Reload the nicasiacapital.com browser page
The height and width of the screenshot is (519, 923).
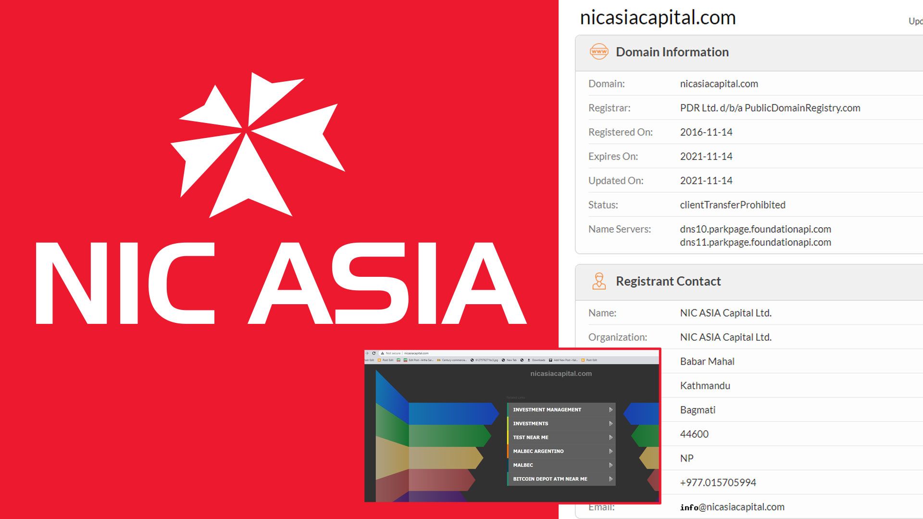click(374, 353)
